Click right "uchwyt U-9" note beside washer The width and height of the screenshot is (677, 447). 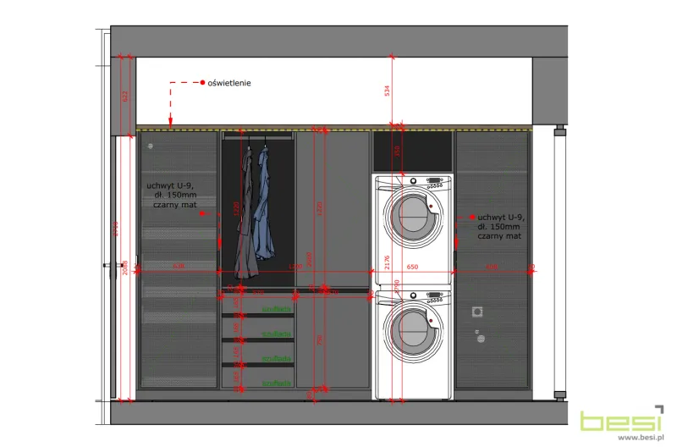pos(501,227)
